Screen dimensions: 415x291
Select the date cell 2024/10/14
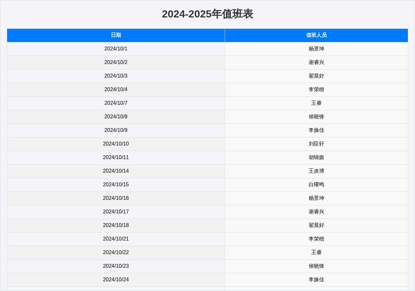[x=116, y=171]
